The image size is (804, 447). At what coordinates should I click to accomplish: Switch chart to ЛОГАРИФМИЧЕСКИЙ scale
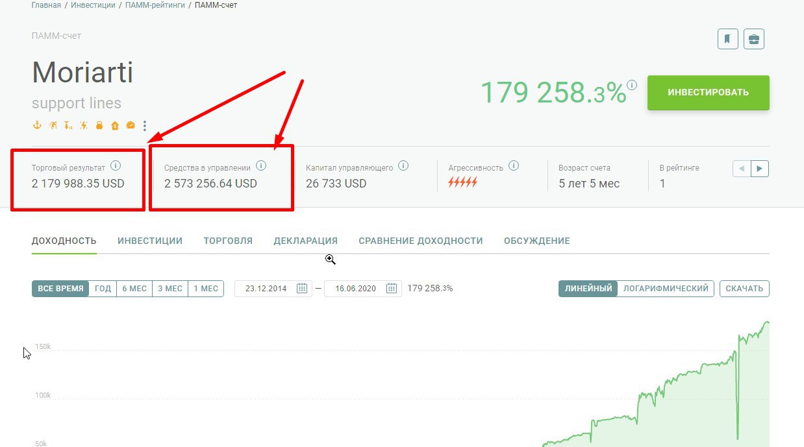pyautogui.click(x=666, y=289)
